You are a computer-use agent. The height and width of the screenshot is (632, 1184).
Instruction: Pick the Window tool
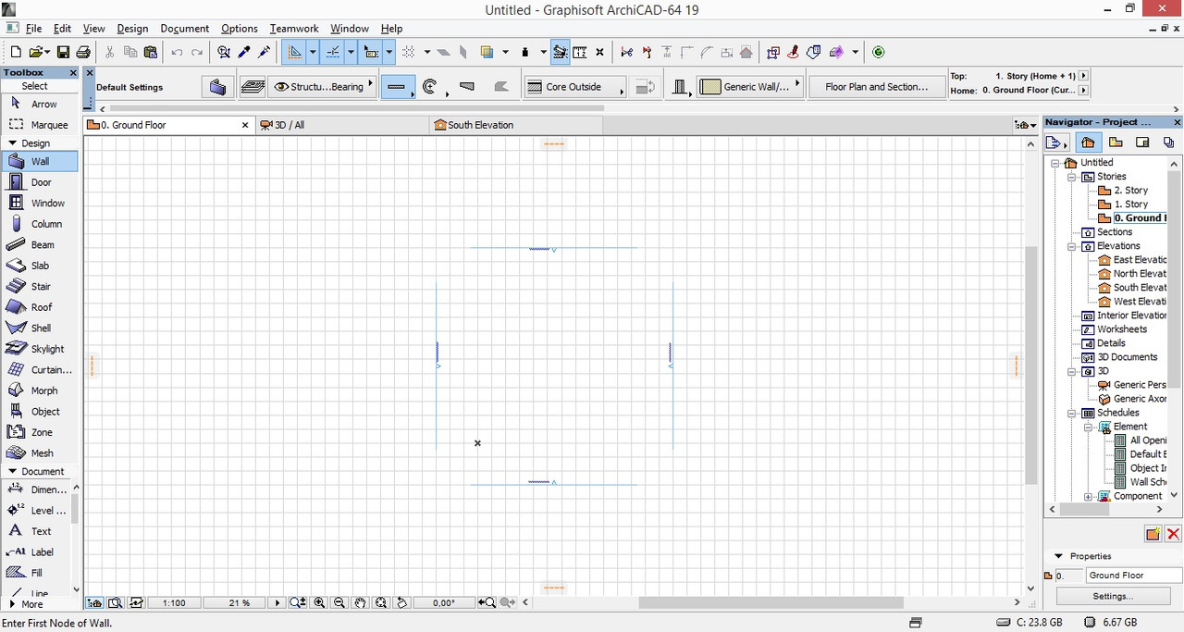pos(40,203)
